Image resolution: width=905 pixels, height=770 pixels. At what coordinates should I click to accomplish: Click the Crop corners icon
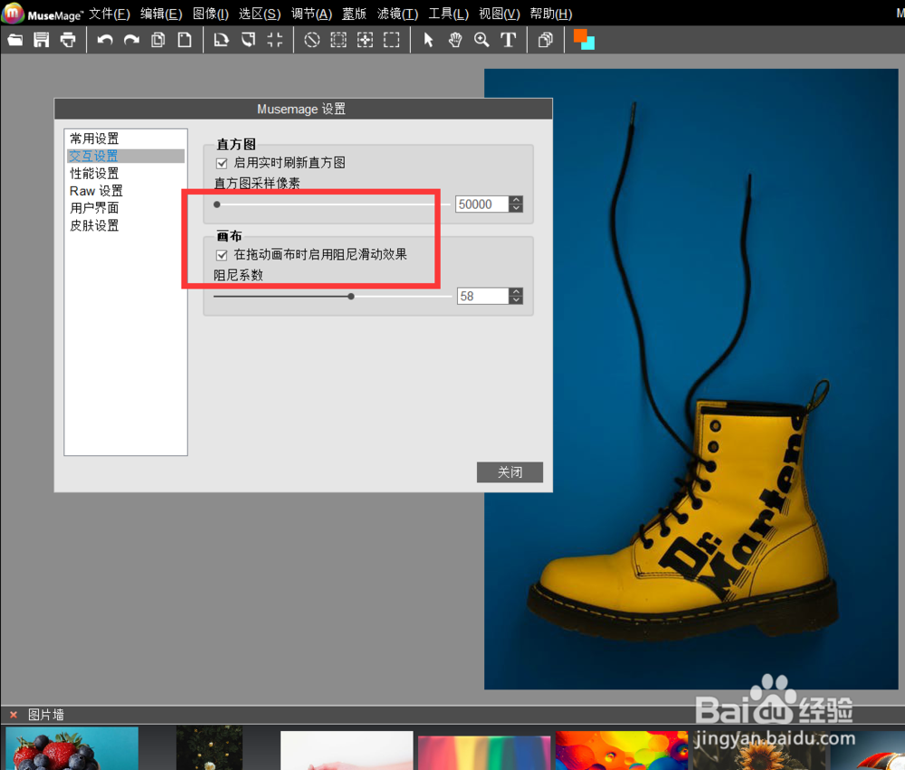[275, 40]
